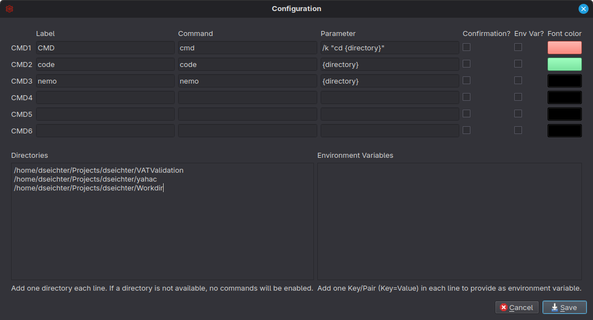Toggle Confirmation checkbox for CMD3
The height and width of the screenshot is (320, 593).
click(x=466, y=80)
